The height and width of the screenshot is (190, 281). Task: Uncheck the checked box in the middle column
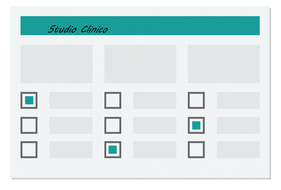[x=113, y=150]
